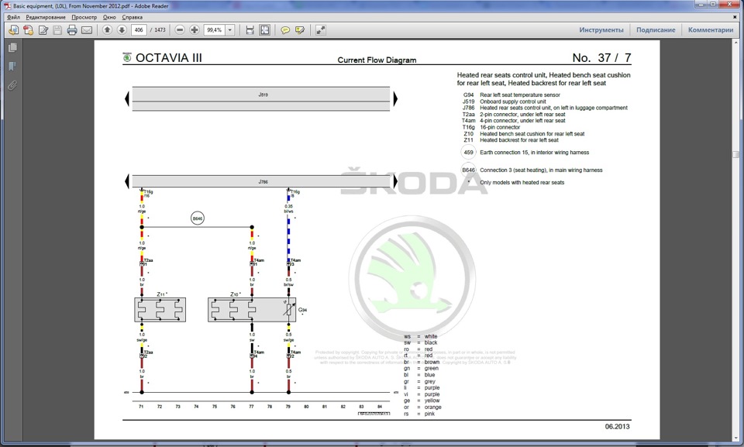Screen dimensions: 744x447
Task: Open the Просмотр menu
Action: point(84,17)
